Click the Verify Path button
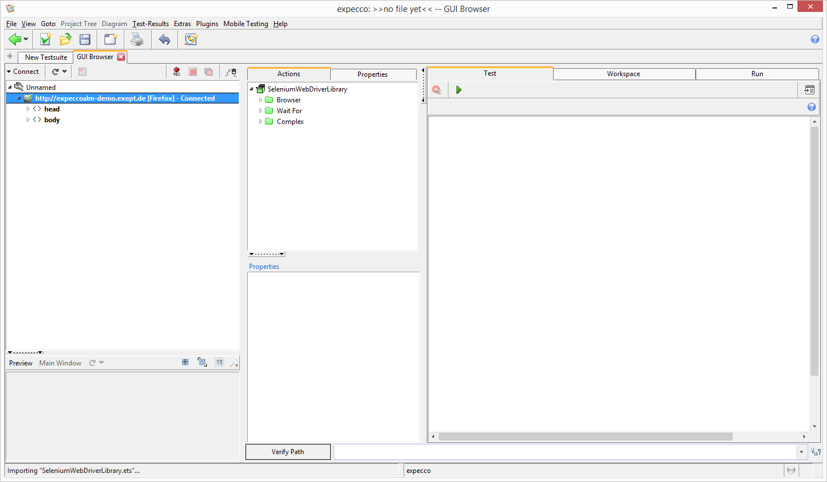 click(x=288, y=452)
